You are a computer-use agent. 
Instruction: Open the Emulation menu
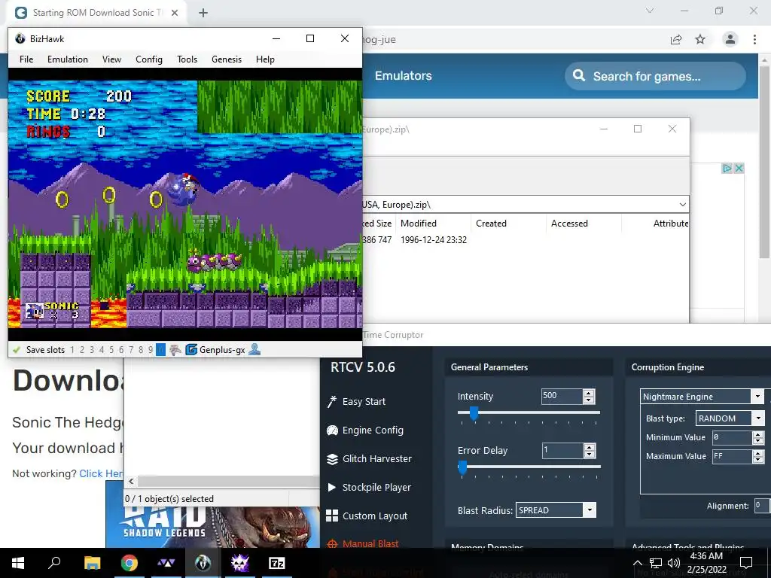(68, 59)
